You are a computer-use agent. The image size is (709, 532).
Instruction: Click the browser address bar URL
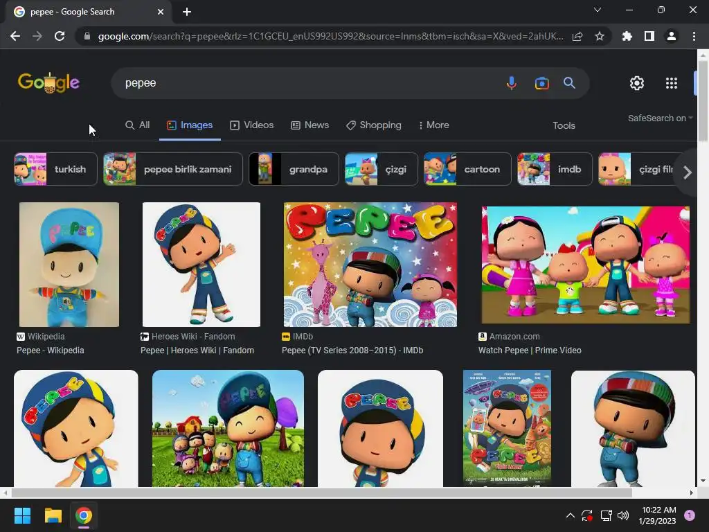click(330, 36)
